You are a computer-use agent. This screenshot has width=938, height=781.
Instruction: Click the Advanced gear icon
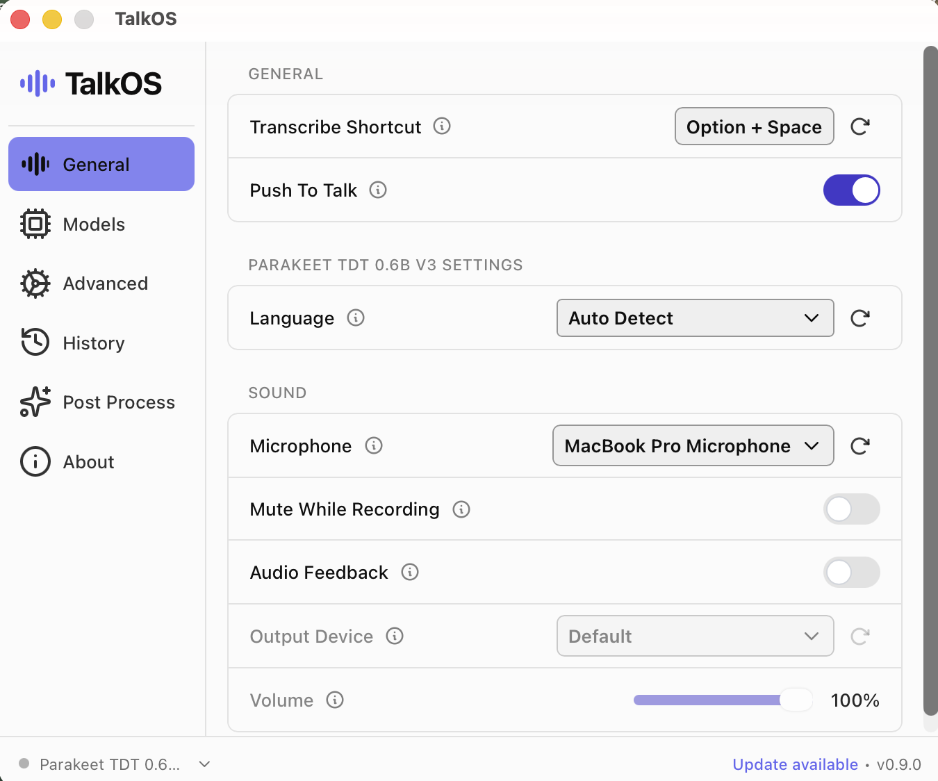point(35,283)
